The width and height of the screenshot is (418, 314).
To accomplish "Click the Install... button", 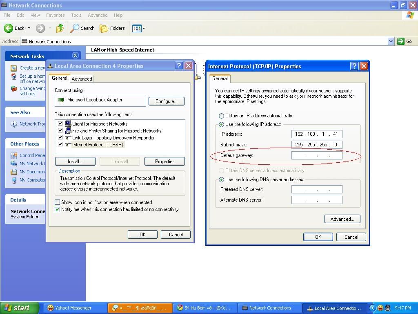I will 75,161.
